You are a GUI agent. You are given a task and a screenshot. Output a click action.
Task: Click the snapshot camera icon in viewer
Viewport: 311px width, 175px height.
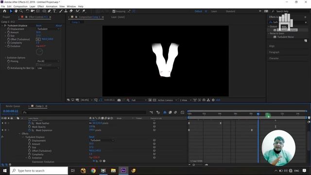(119, 100)
